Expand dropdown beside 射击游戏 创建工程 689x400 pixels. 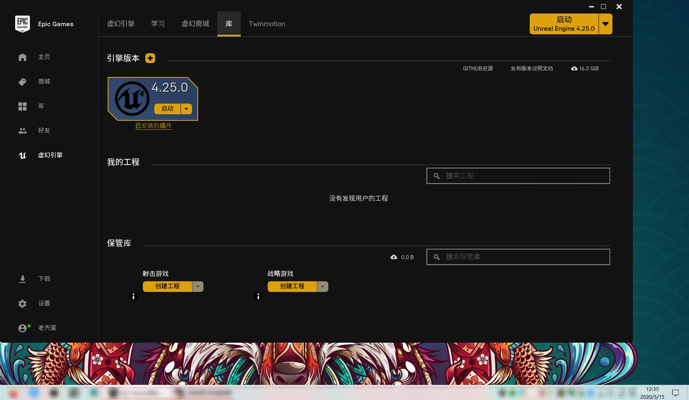tap(198, 286)
